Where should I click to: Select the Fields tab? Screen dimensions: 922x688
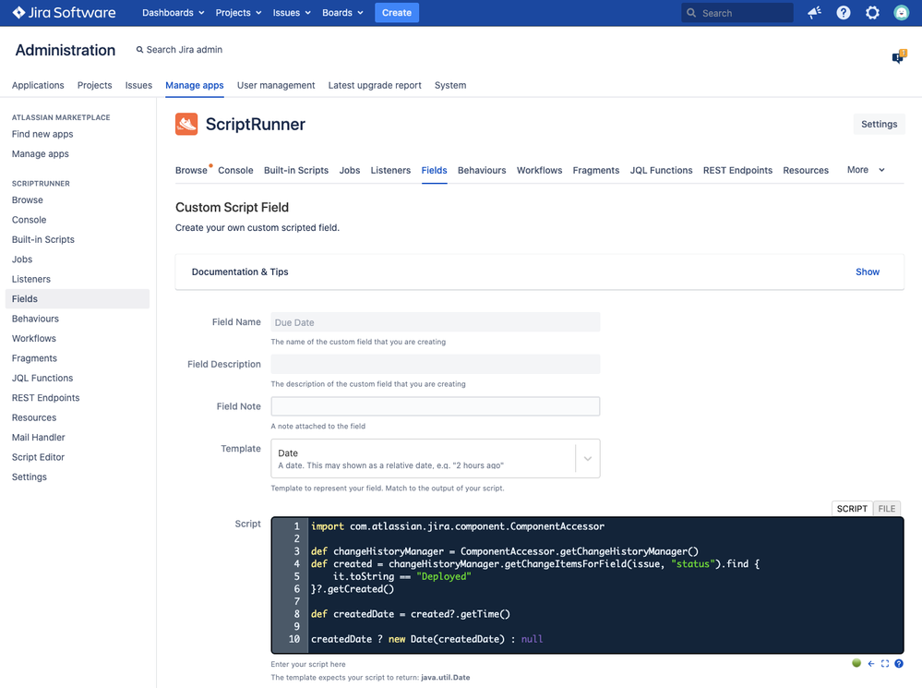click(x=434, y=170)
